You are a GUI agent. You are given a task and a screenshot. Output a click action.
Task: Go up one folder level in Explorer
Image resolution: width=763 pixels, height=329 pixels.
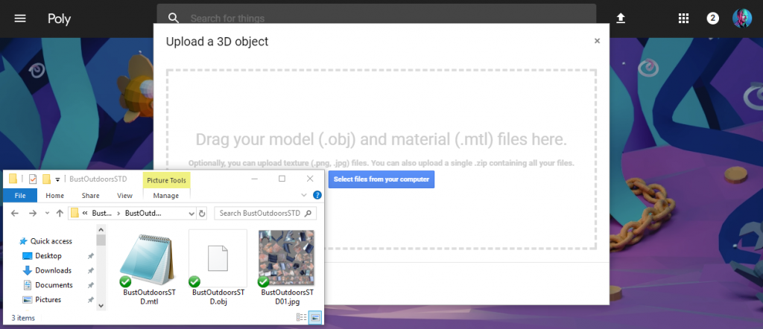coord(59,214)
